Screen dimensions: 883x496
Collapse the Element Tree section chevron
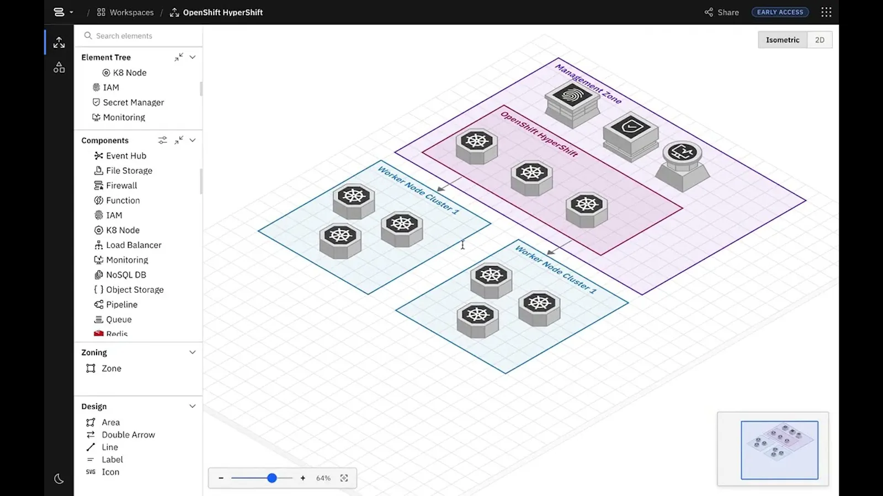pyautogui.click(x=193, y=57)
